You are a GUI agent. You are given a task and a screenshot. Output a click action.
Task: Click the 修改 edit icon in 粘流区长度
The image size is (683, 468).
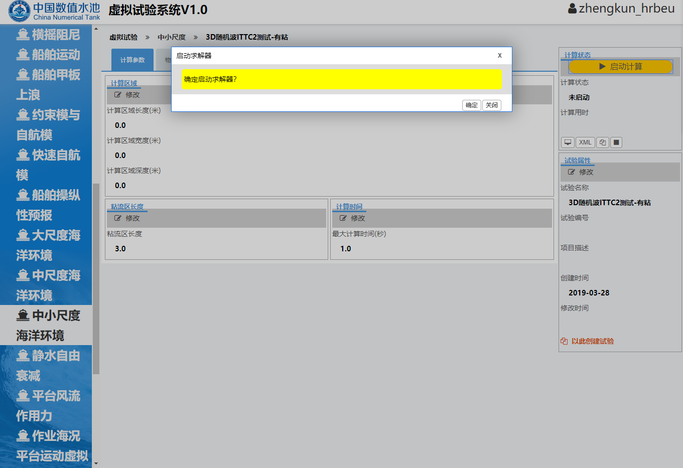pos(118,218)
